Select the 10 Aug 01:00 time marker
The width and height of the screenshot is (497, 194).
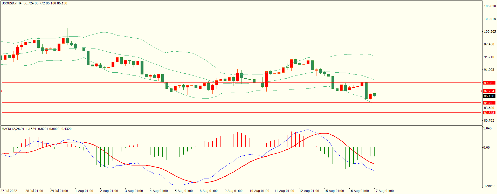(x=259, y=191)
